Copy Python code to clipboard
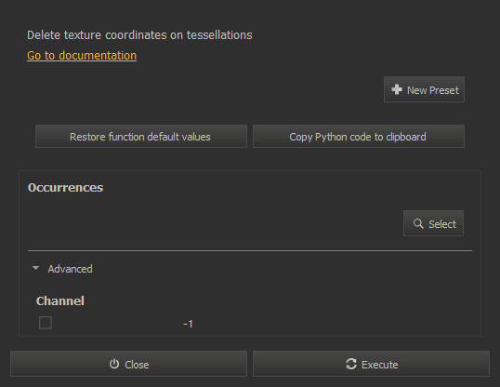Screen dimensions: 500x387 click(359, 137)
